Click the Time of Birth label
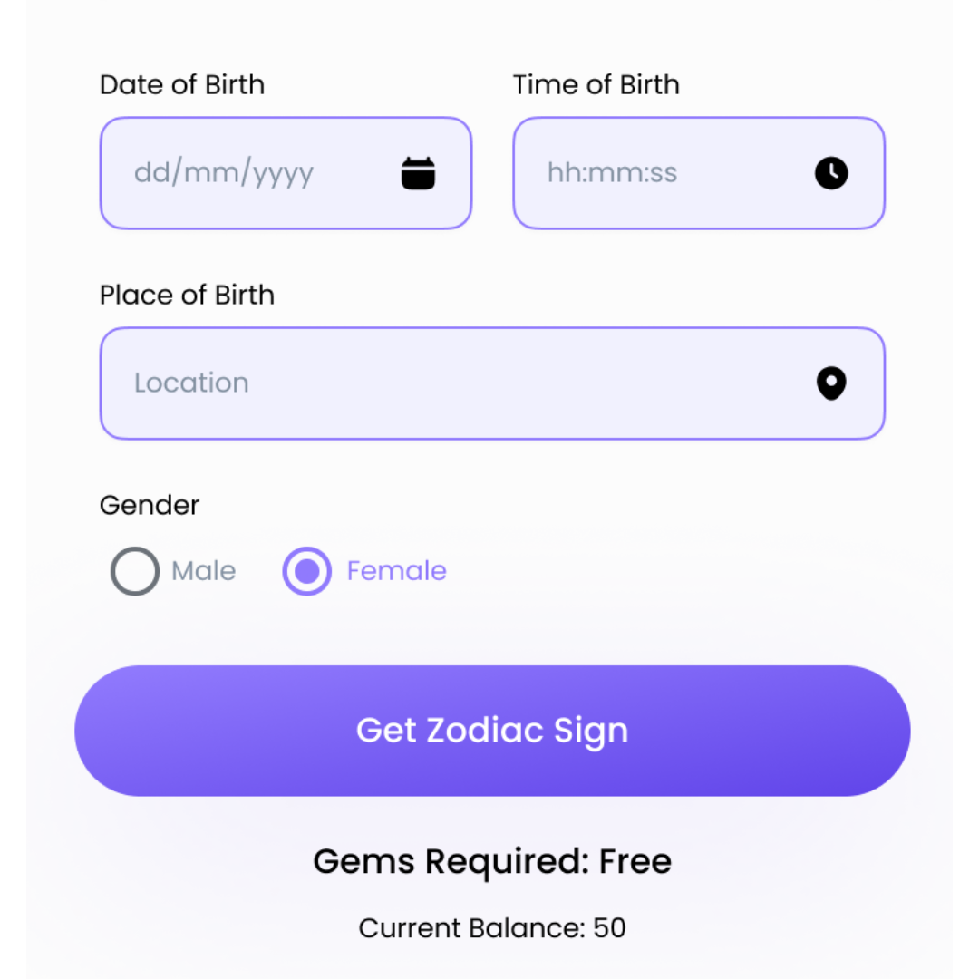 [596, 85]
